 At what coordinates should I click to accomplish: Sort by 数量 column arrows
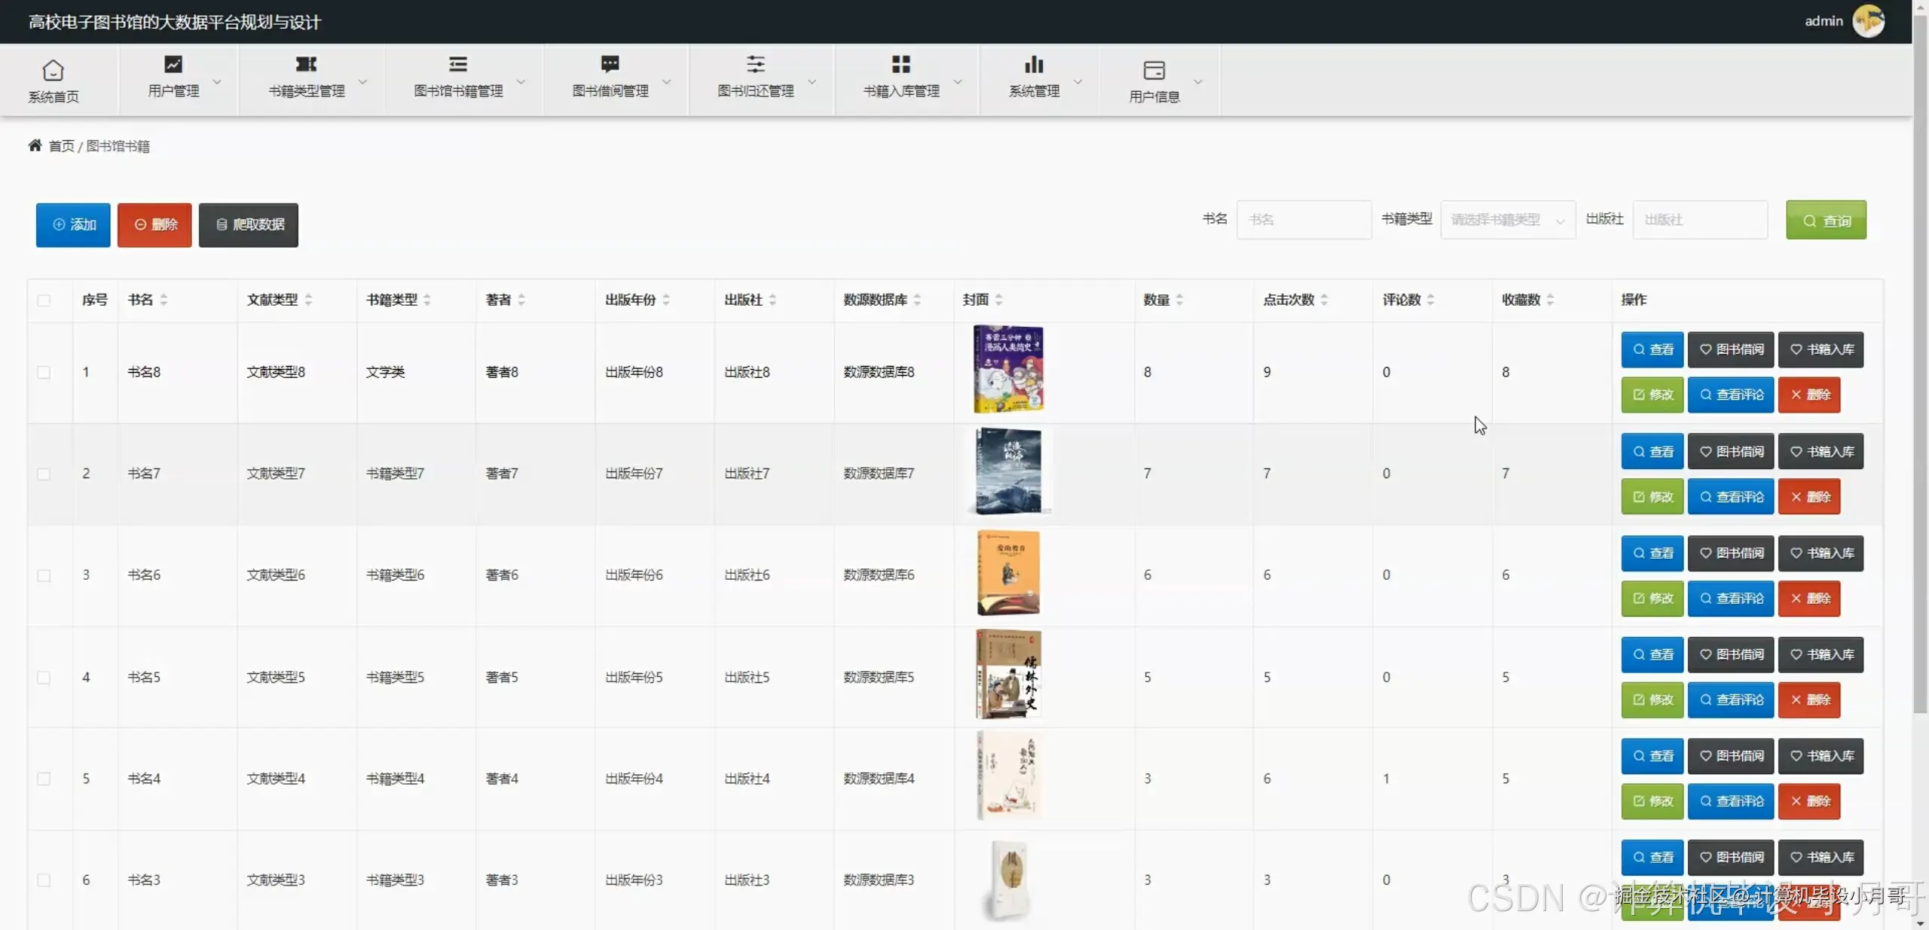pyautogui.click(x=1179, y=300)
